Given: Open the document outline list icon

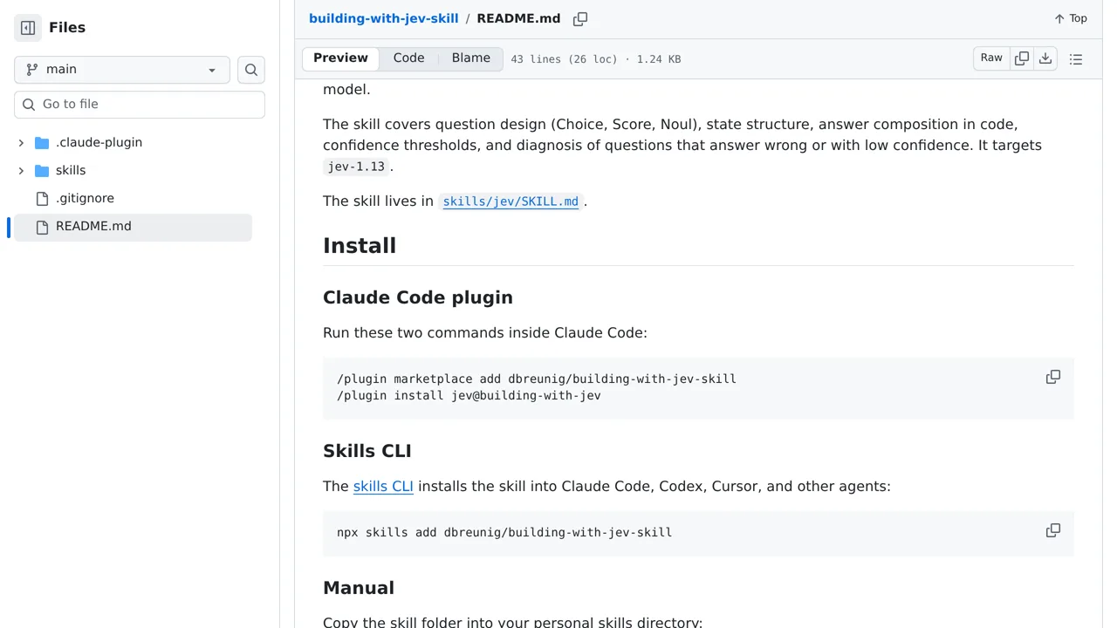Looking at the screenshot, I should [1076, 59].
